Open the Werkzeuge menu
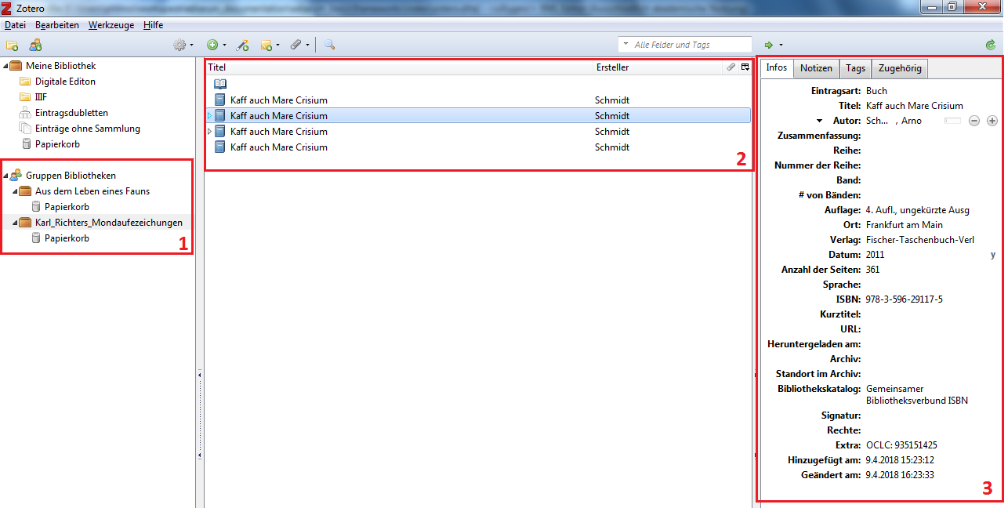The image size is (1008, 508). [111, 25]
